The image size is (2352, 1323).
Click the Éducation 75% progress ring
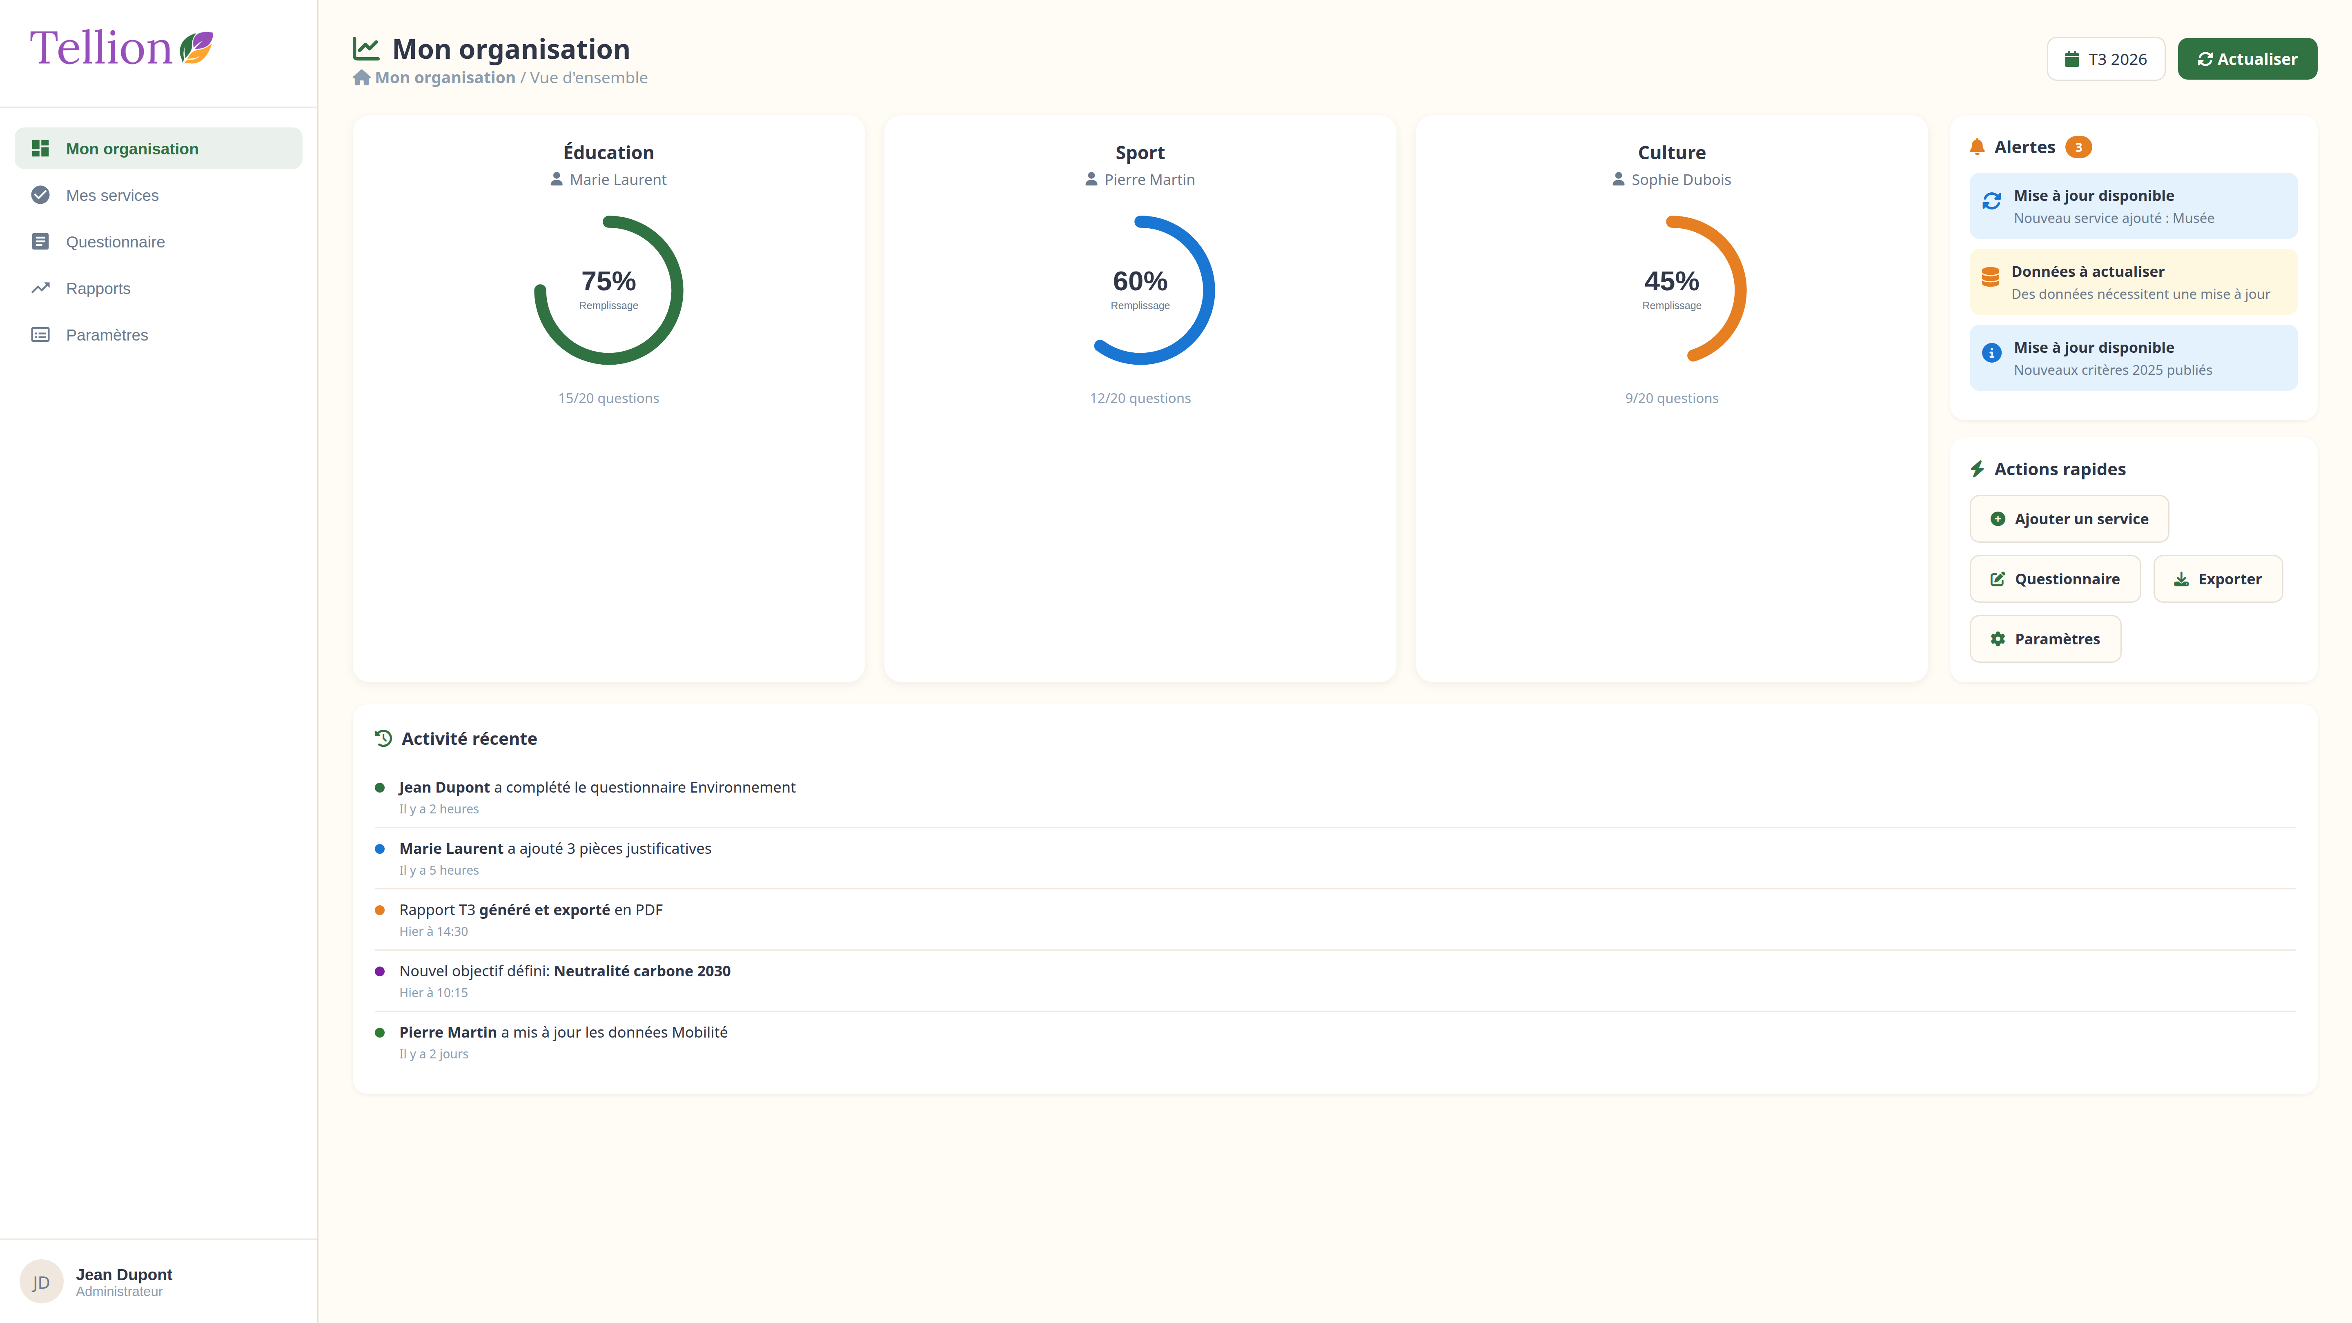(x=608, y=290)
